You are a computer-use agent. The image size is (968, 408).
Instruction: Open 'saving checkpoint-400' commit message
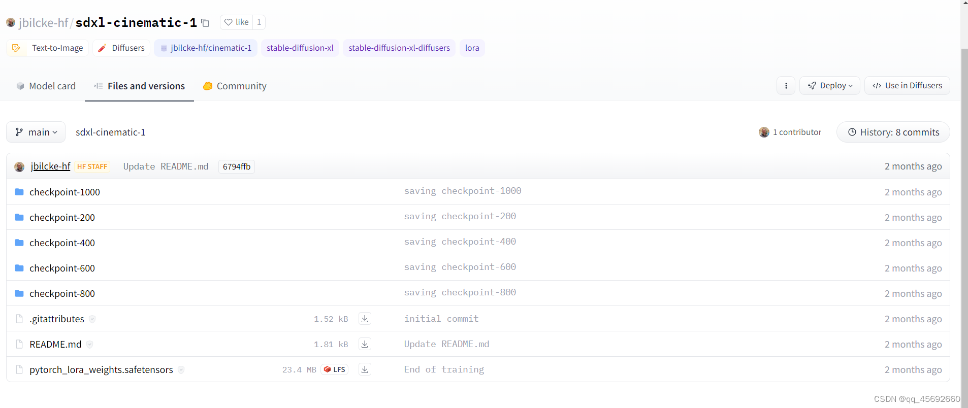click(460, 242)
